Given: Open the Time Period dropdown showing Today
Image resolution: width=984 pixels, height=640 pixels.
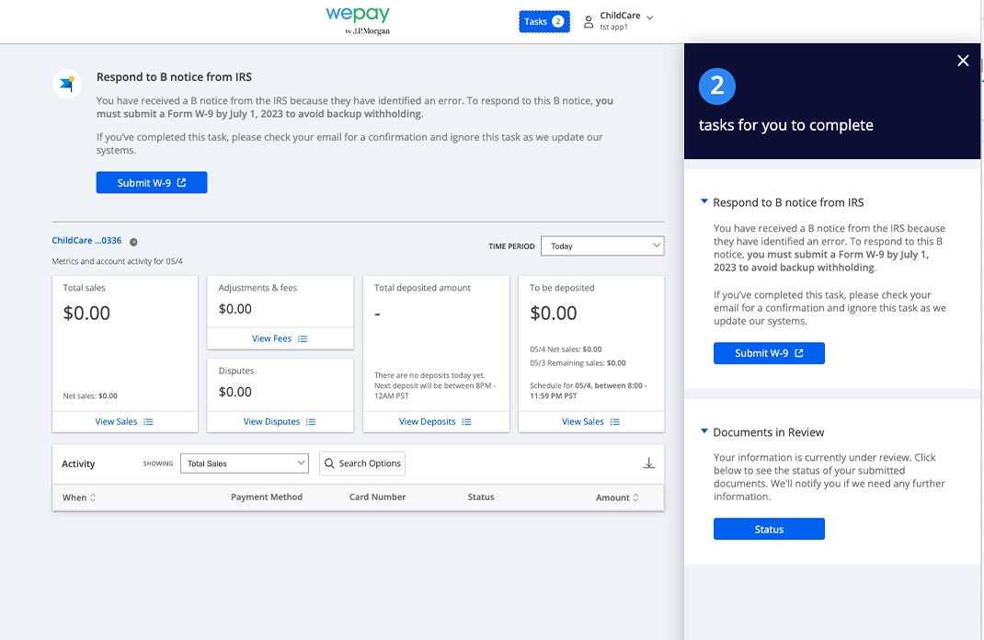Looking at the screenshot, I should (x=602, y=246).
